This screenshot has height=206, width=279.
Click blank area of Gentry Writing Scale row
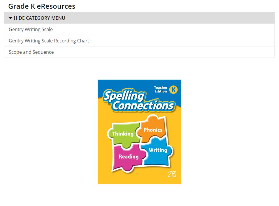tap(164, 29)
